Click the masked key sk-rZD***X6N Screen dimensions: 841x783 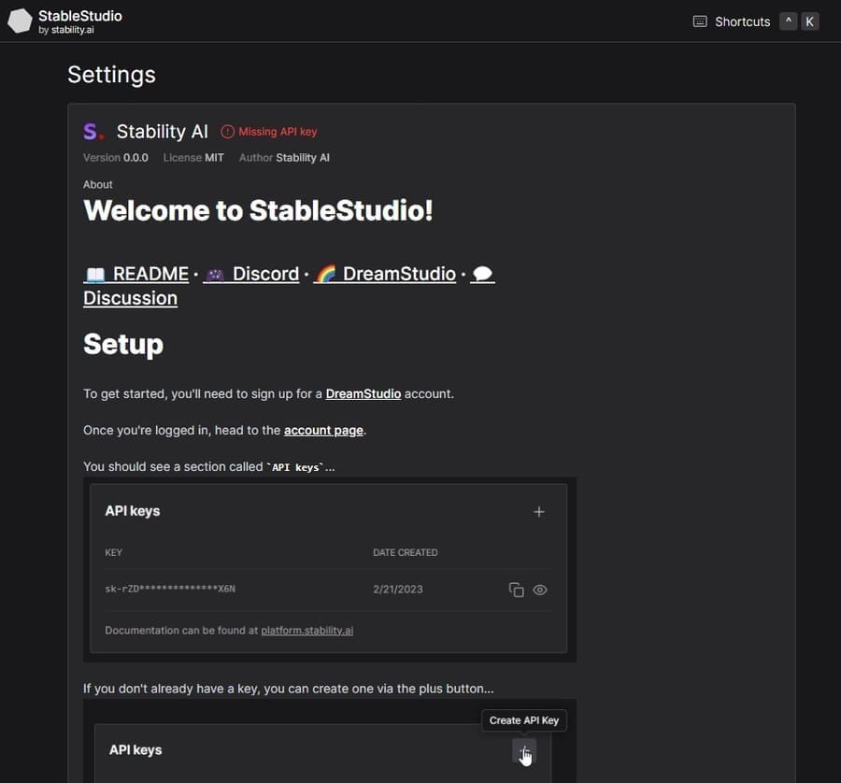click(170, 589)
